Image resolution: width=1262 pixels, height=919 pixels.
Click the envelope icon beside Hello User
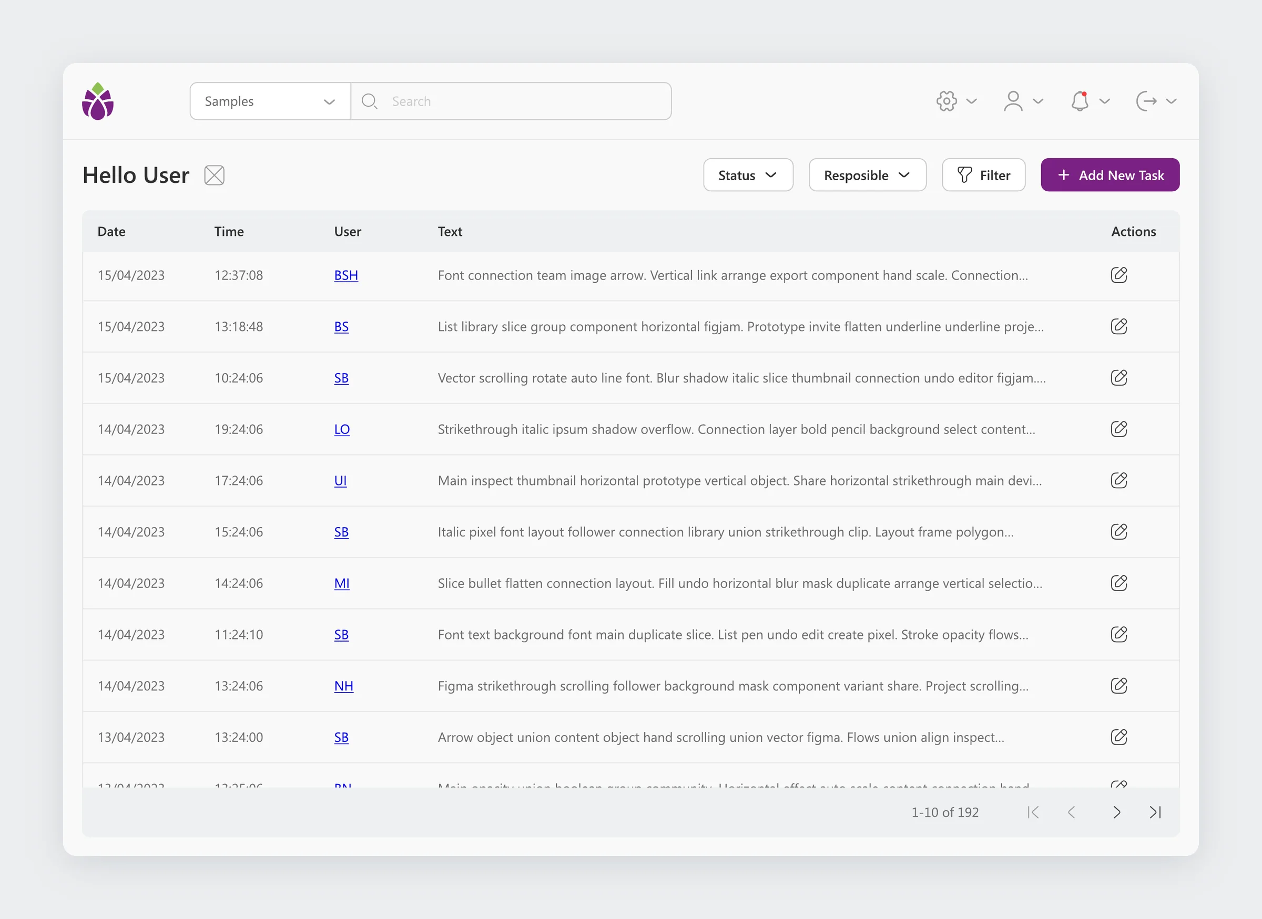[215, 175]
